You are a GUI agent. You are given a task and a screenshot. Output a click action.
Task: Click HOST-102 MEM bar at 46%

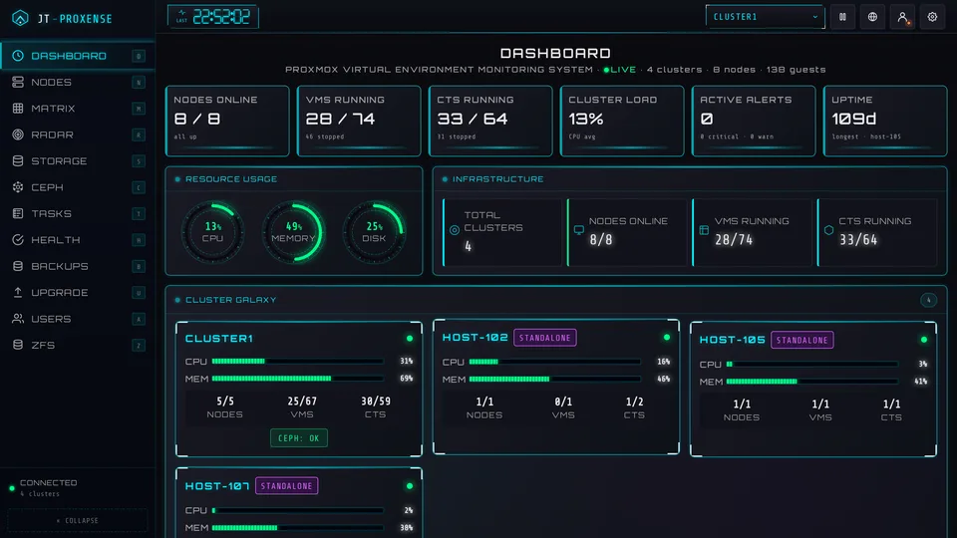coord(555,380)
